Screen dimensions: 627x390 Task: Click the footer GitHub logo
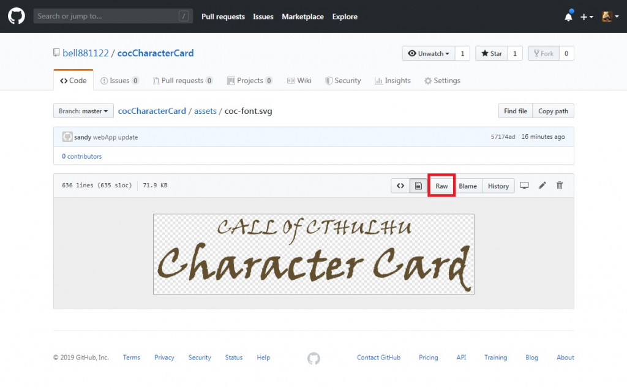[313, 358]
